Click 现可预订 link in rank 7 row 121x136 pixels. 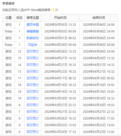(33, 112)
